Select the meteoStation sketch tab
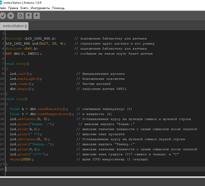Viewport: 205px width, 186px height. click(15, 26)
